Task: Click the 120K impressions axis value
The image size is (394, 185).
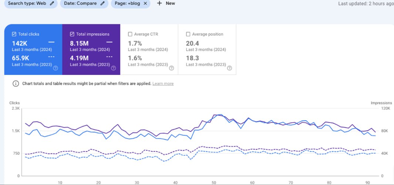Action: [x=385, y=108]
